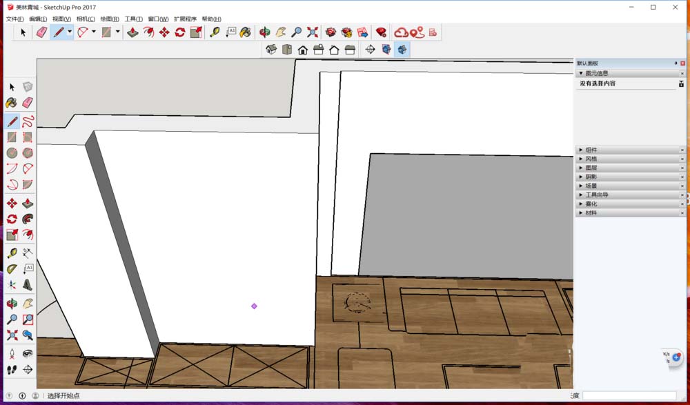Open the 窗口 menu
The width and height of the screenshot is (690, 405).
158,18
